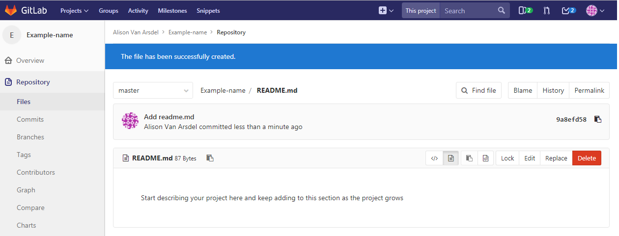Screen dimensions: 619x236
Task: Expand the Projects menu in navbar
Action: click(75, 10)
